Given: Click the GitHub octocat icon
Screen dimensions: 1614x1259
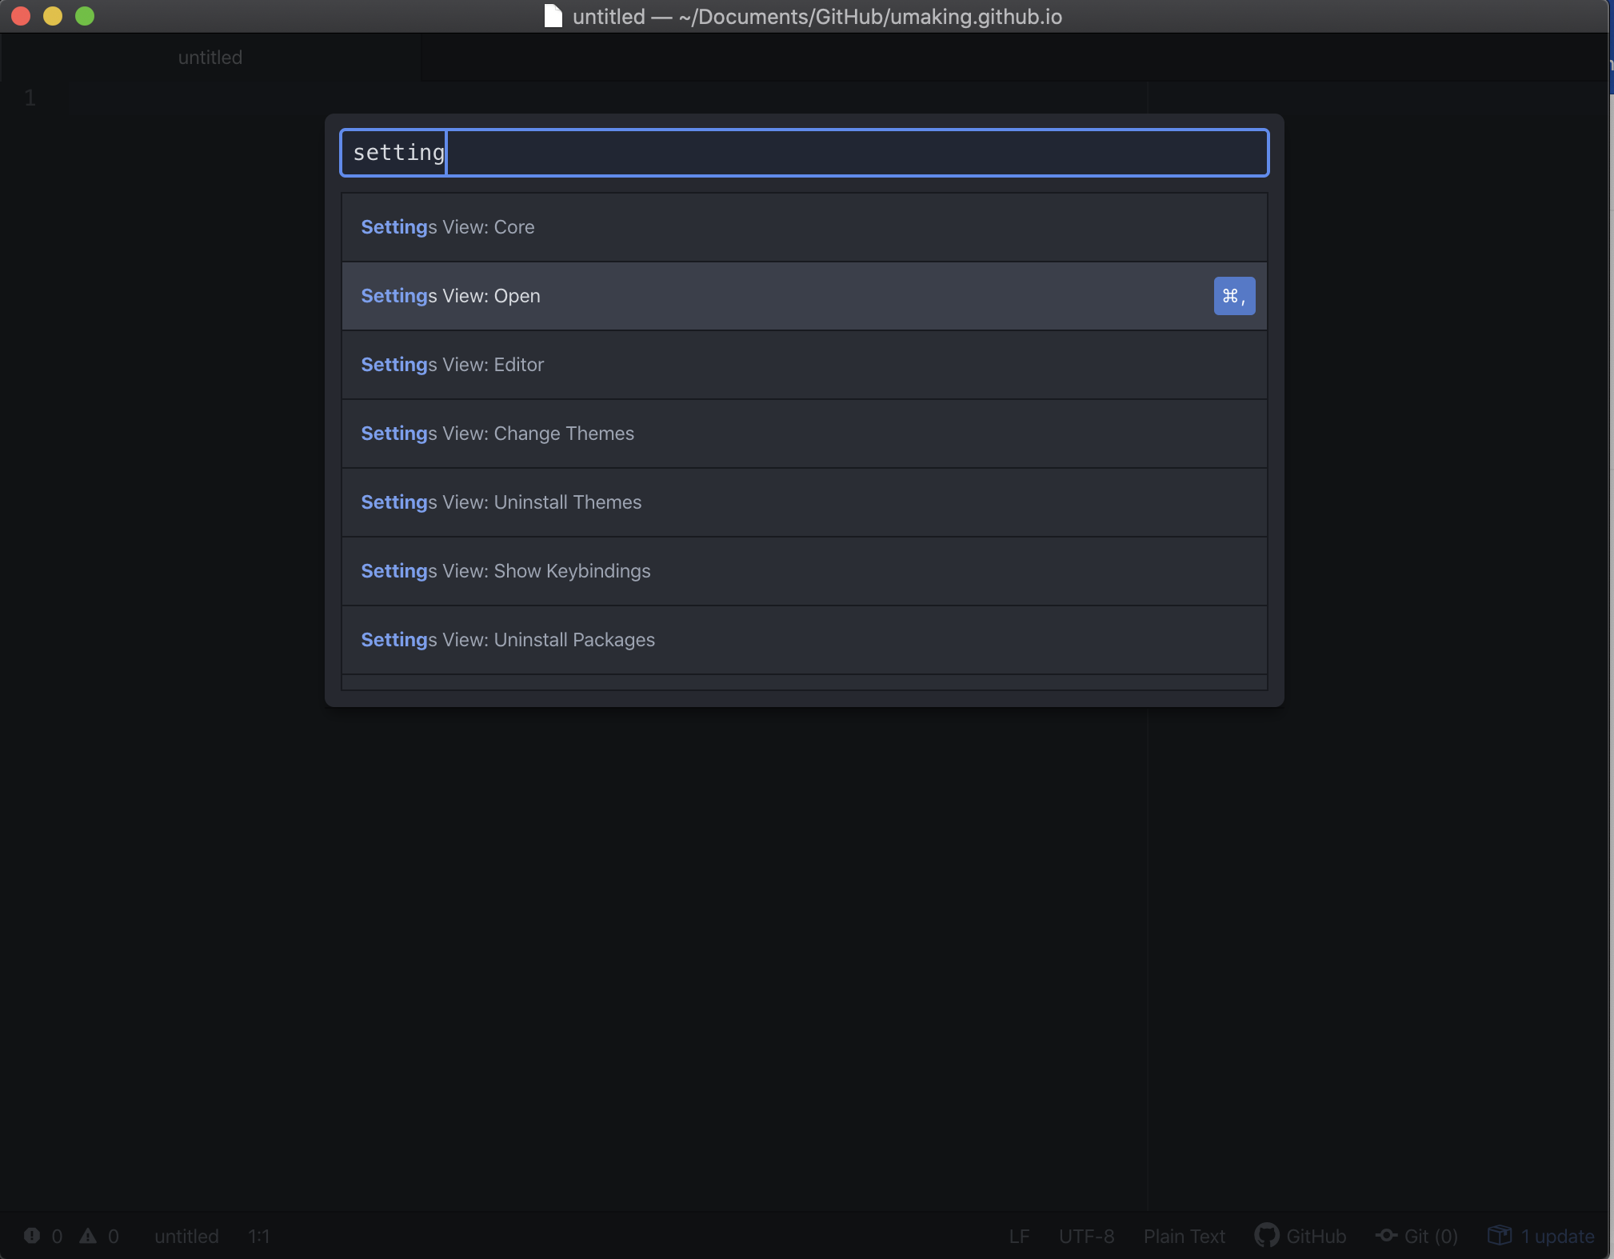Looking at the screenshot, I should [x=1266, y=1236].
